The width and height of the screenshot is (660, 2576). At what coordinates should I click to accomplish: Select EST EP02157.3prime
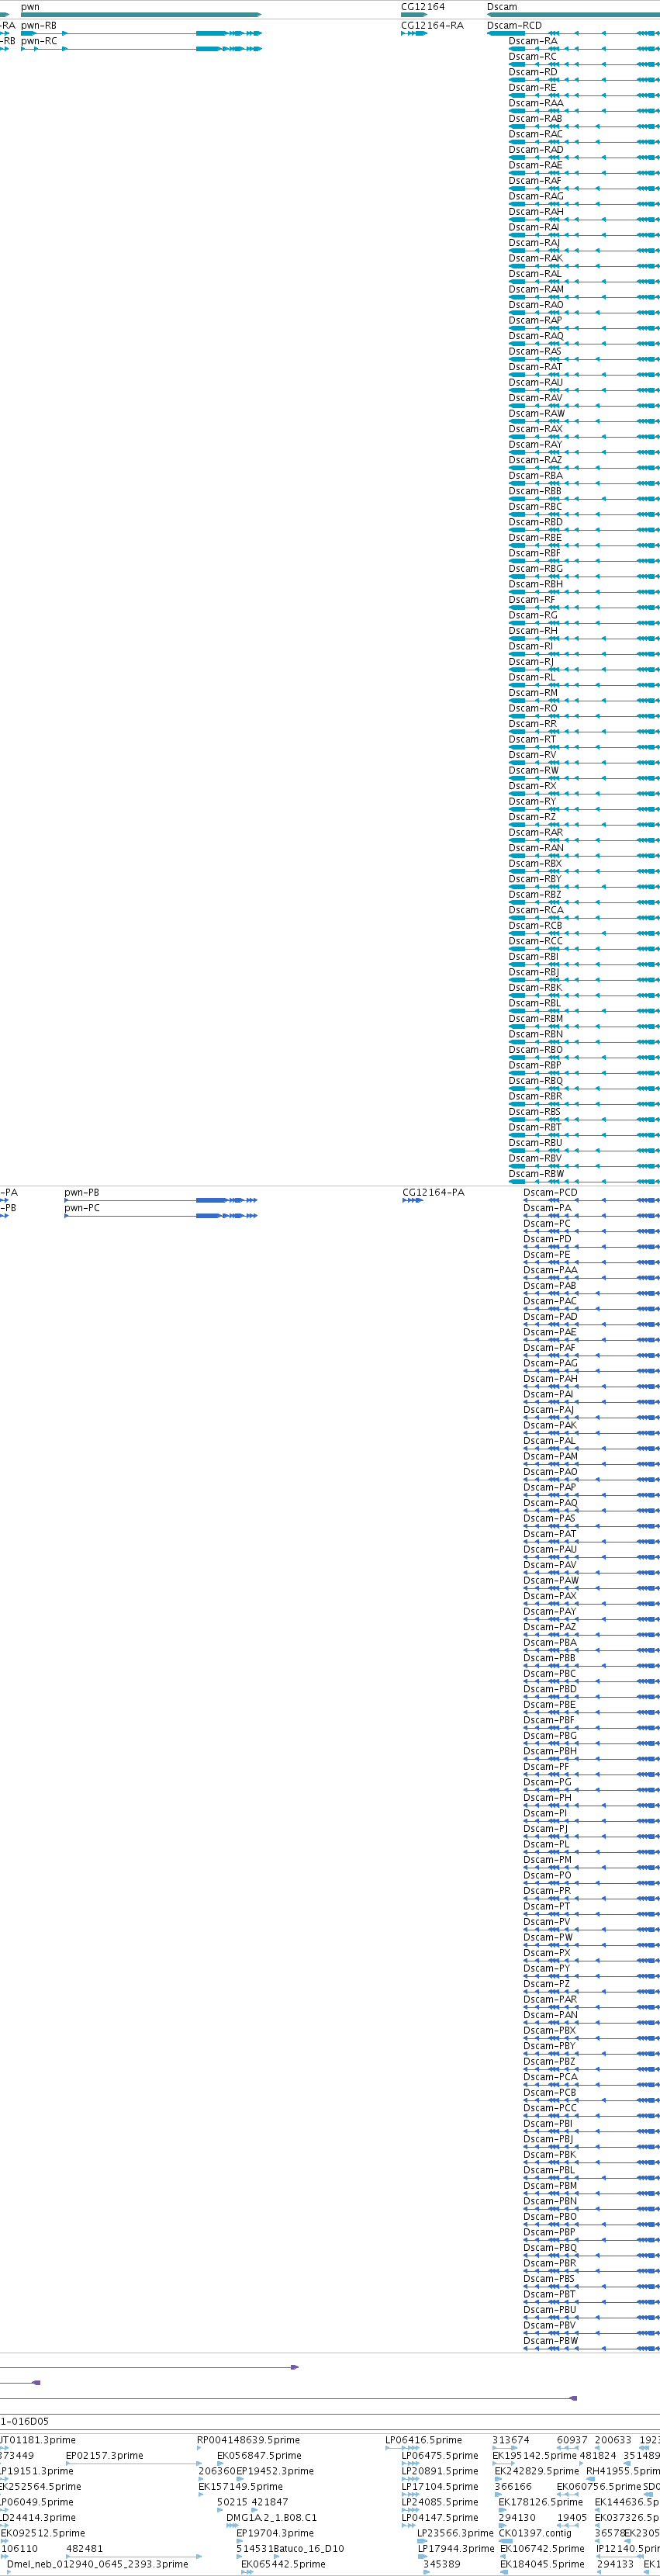coord(104,2456)
